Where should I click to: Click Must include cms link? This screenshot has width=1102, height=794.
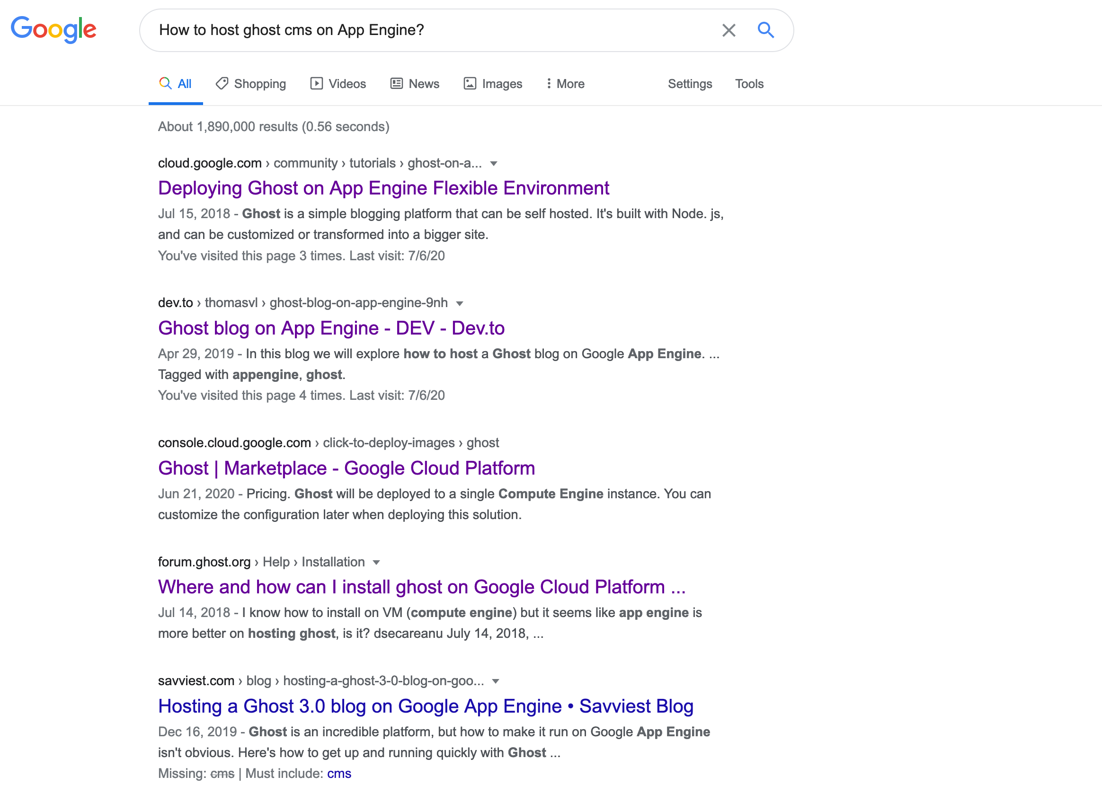click(338, 774)
